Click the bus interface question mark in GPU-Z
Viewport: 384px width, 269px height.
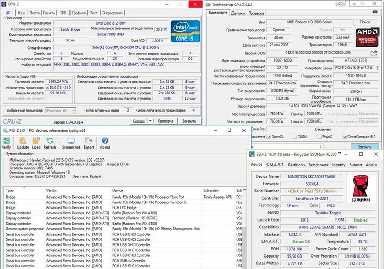377,68
